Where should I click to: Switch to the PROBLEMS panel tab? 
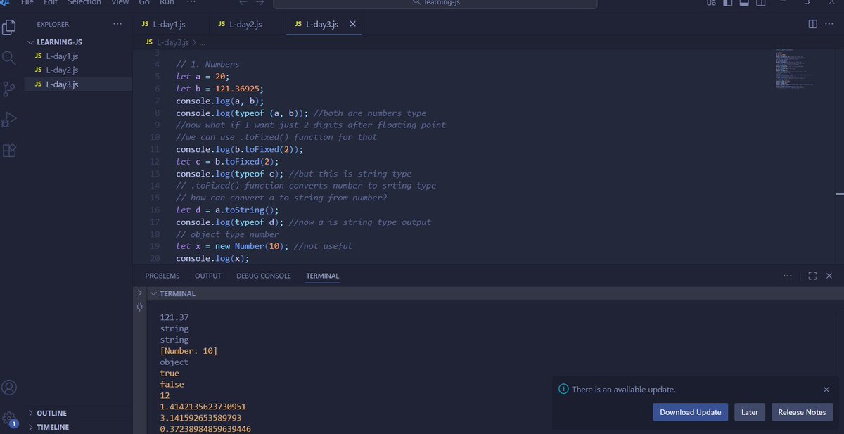(162, 276)
